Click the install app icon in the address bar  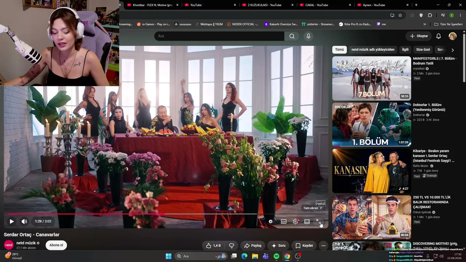[392, 15]
